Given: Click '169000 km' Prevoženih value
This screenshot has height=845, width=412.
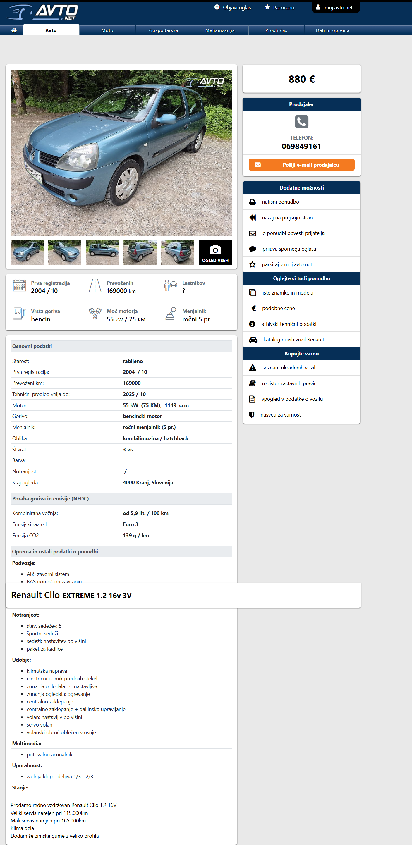Looking at the screenshot, I should pos(121,291).
